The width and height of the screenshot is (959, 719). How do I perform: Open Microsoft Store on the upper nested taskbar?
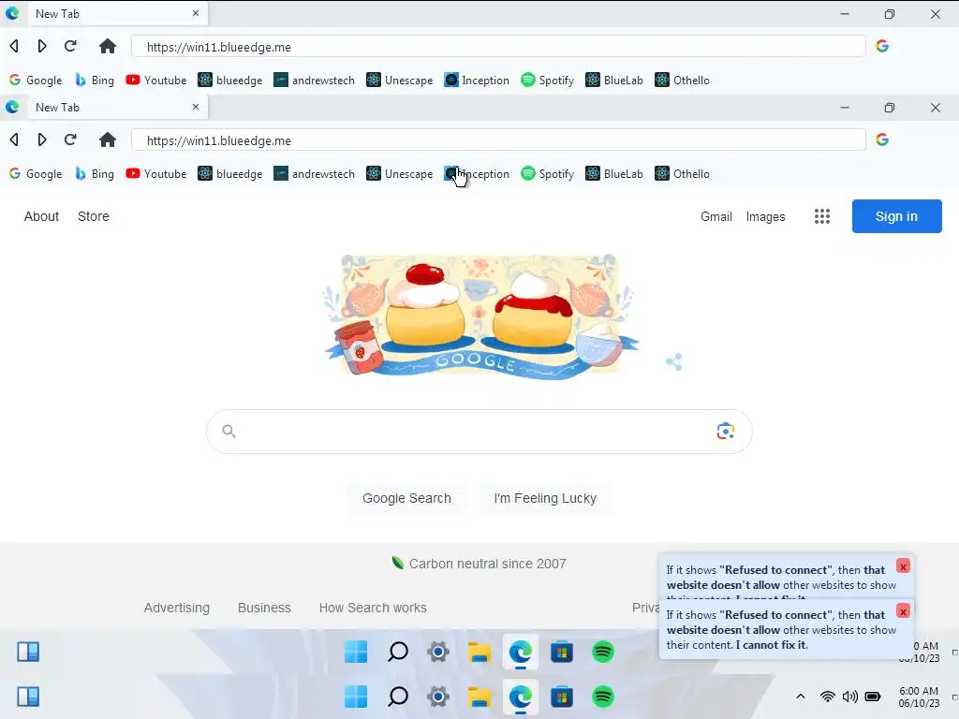[562, 652]
